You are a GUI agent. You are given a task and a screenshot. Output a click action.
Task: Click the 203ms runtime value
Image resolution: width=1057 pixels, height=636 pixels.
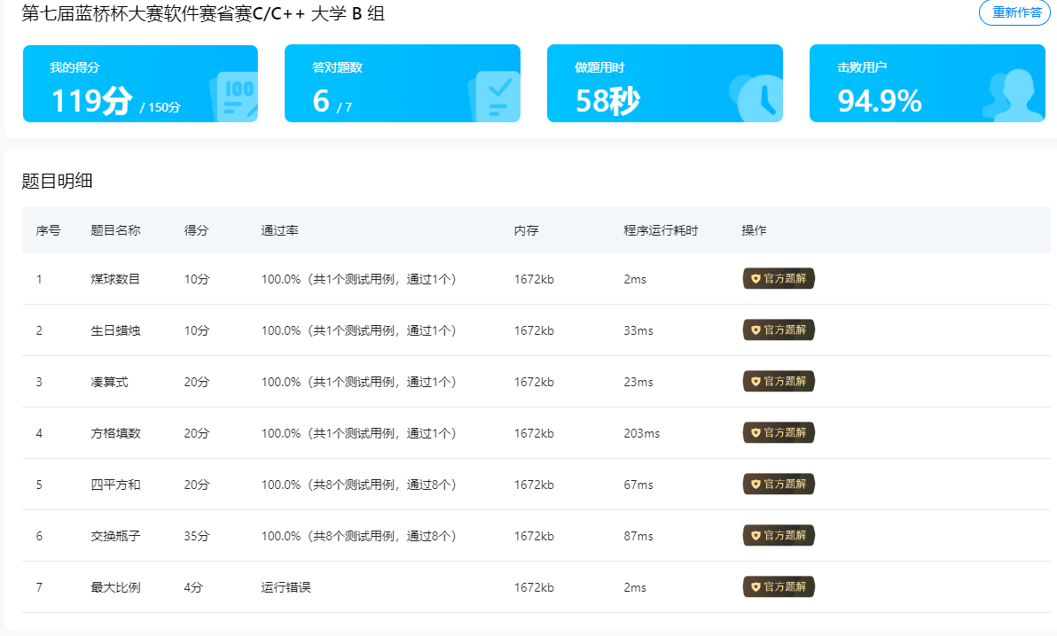point(642,433)
